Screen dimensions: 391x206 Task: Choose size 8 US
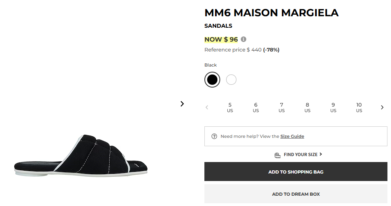coord(307,107)
